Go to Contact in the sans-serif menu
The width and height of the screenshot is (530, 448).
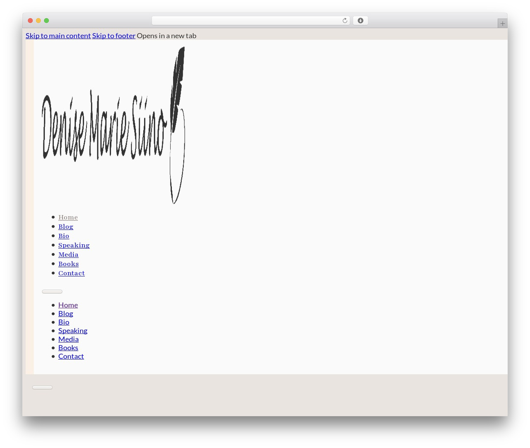[71, 356]
